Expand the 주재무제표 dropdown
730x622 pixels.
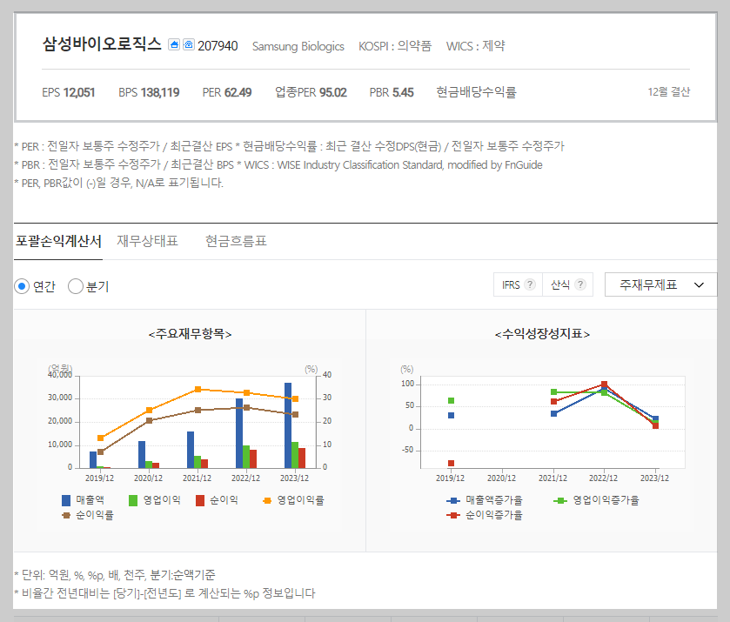pos(660,284)
